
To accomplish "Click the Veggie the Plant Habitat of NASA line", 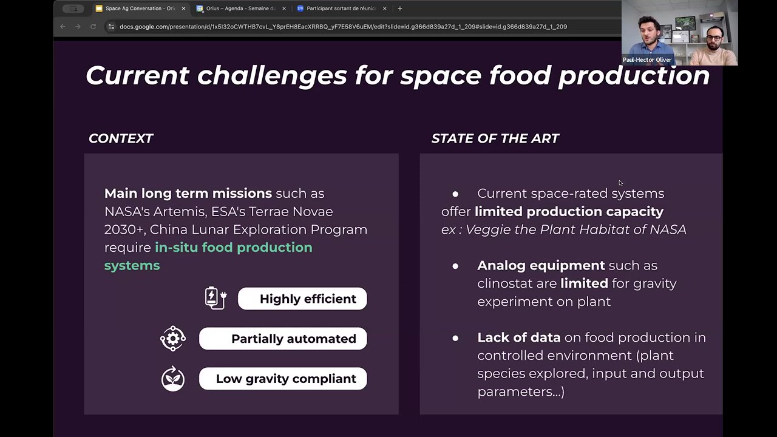I will click(564, 229).
